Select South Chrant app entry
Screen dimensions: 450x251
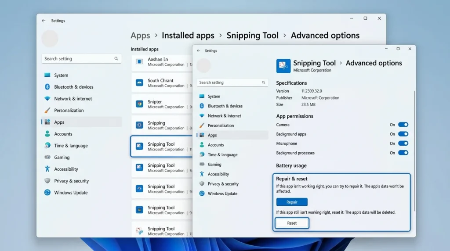click(162, 83)
